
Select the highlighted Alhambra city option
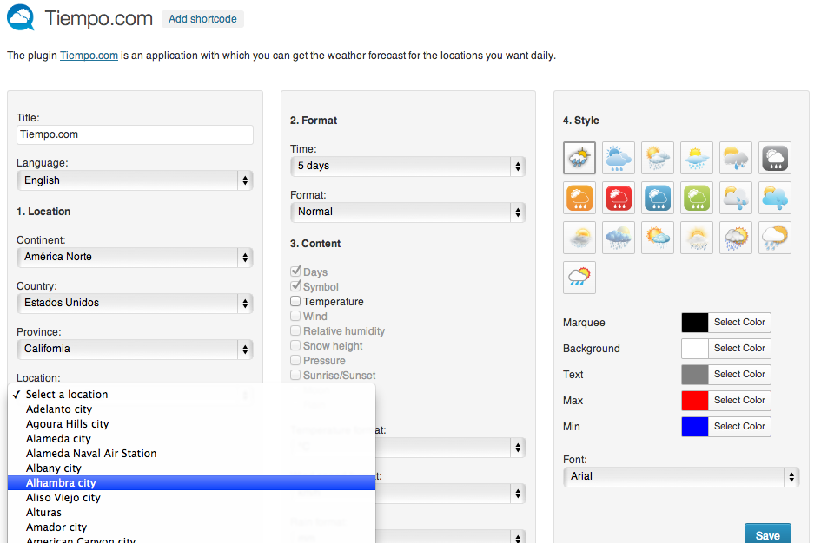[x=192, y=483]
